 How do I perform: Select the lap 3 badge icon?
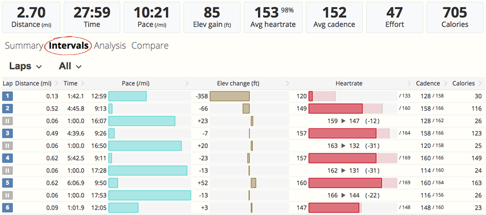pyautogui.click(x=7, y=133)
